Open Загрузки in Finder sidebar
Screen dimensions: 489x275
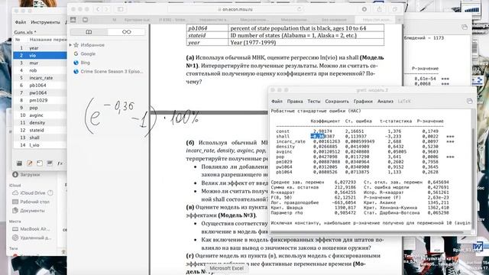click(x=26, y=175)
